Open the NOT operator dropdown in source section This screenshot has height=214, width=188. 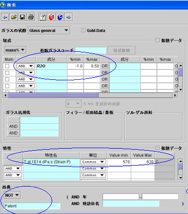(12, 195)
